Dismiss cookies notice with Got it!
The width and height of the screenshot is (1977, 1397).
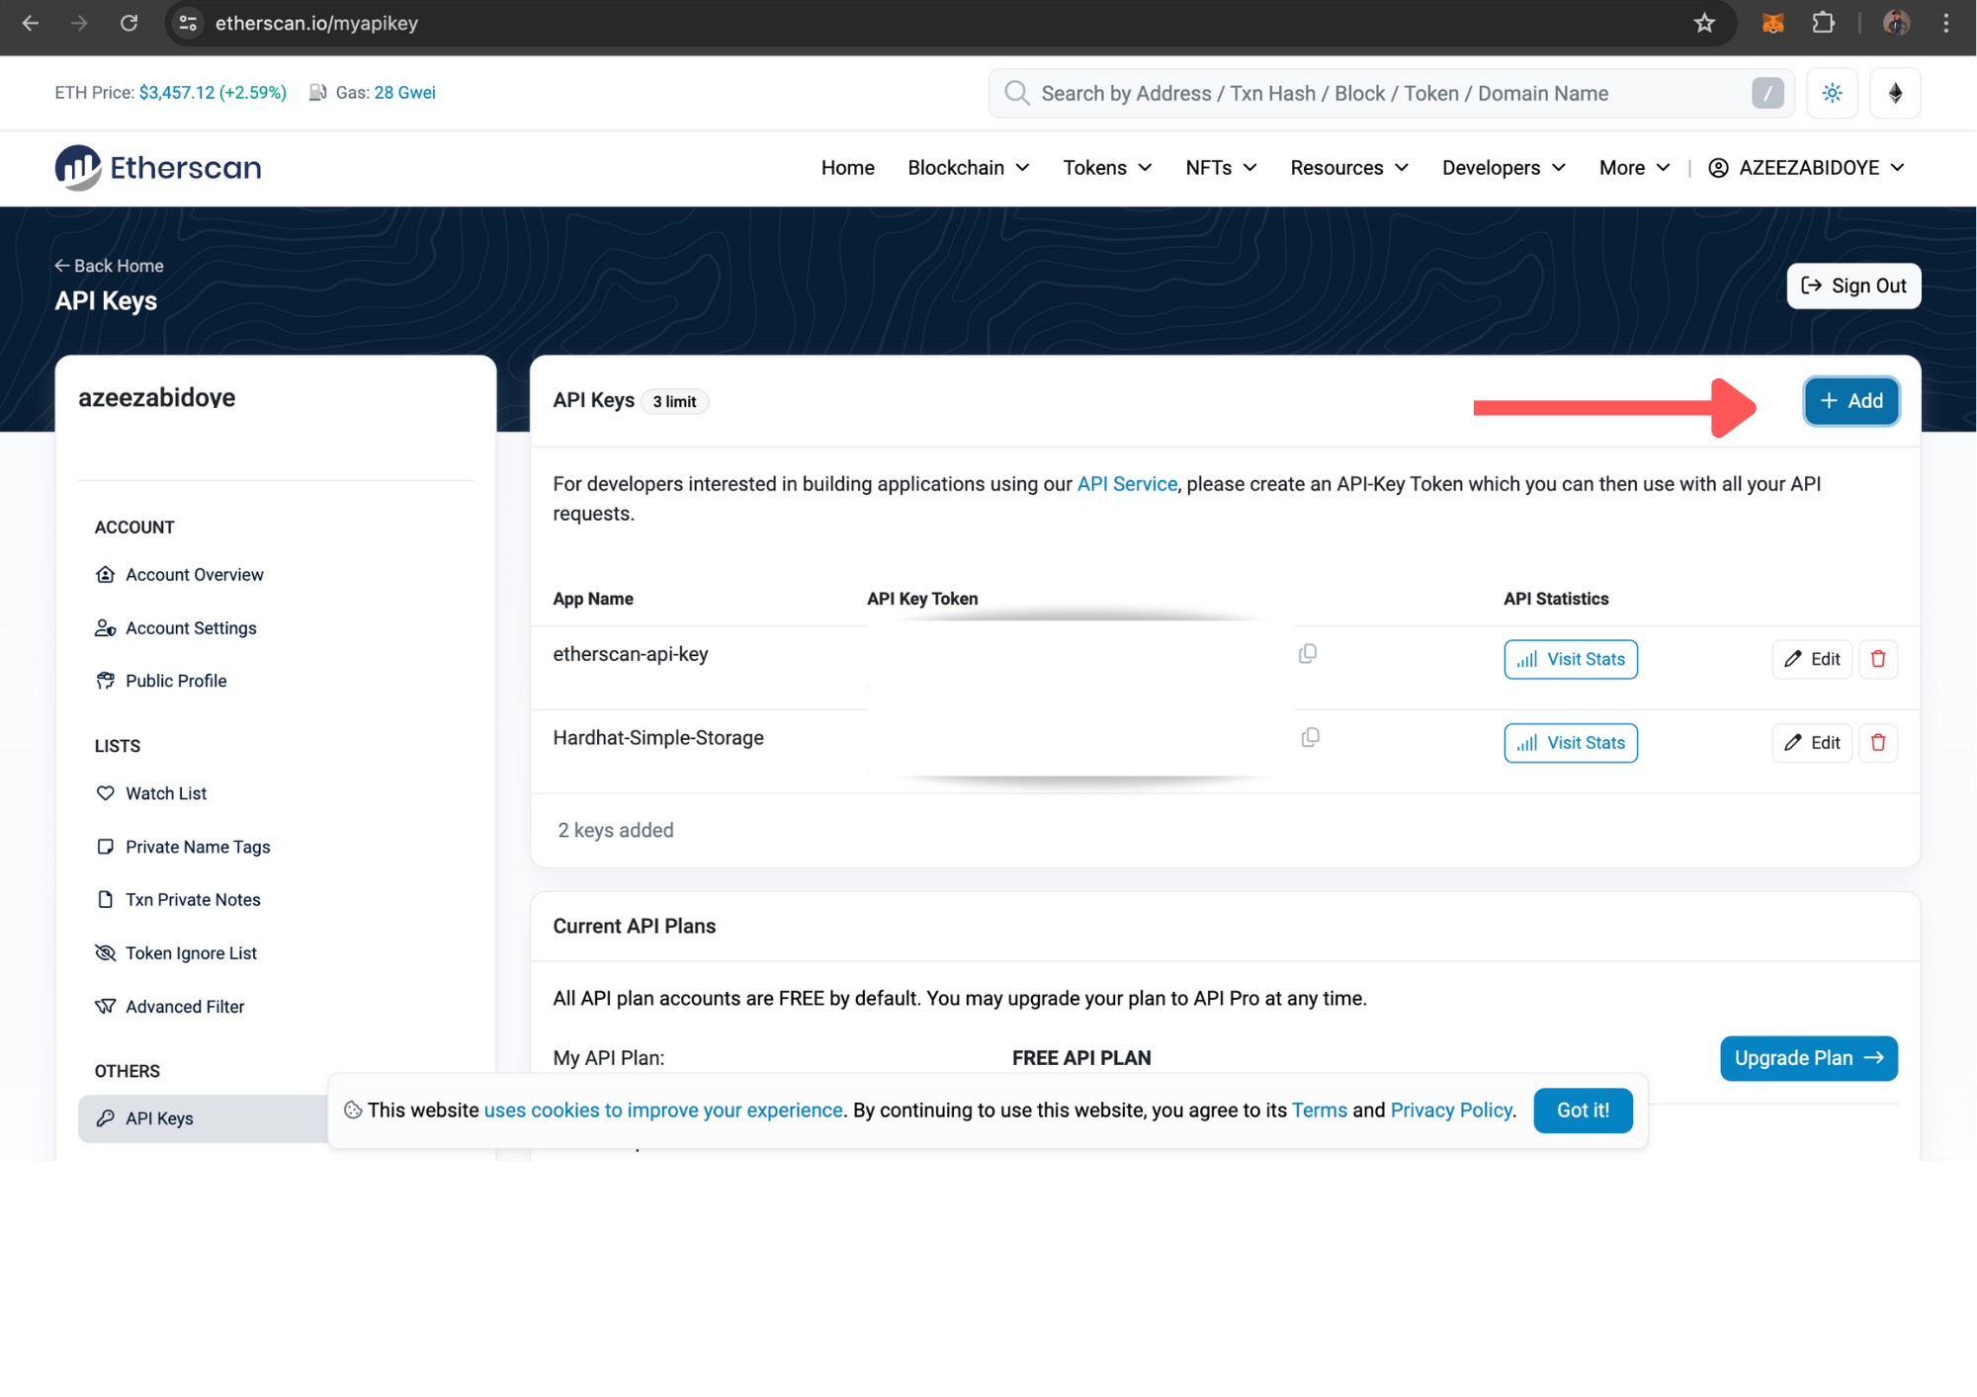[x=1583, y=1109]
